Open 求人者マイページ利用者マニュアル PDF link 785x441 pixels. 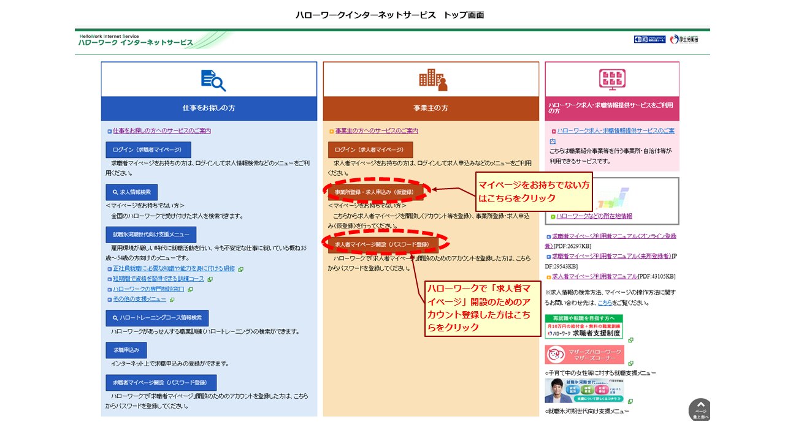(596, 276)
